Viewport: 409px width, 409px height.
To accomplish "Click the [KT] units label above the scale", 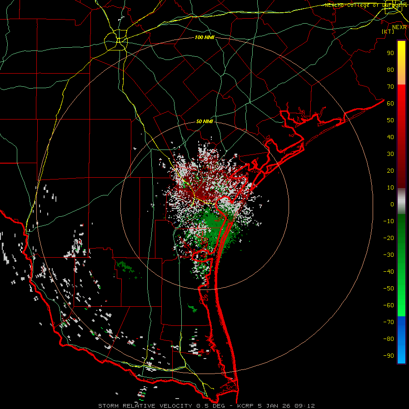I will click(388, 31).
